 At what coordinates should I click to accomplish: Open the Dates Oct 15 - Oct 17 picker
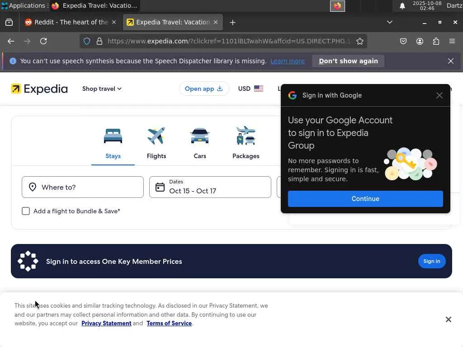tap(210, 187)
